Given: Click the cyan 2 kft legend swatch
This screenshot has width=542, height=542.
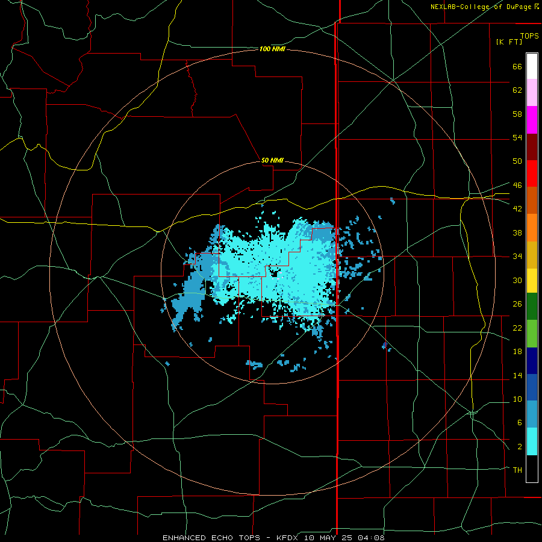Looking at the screenshot, I should [x=532, y=441].
